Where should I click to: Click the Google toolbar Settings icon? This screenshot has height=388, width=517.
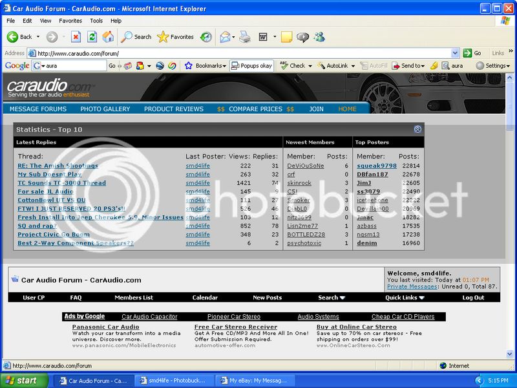(480, 66)
